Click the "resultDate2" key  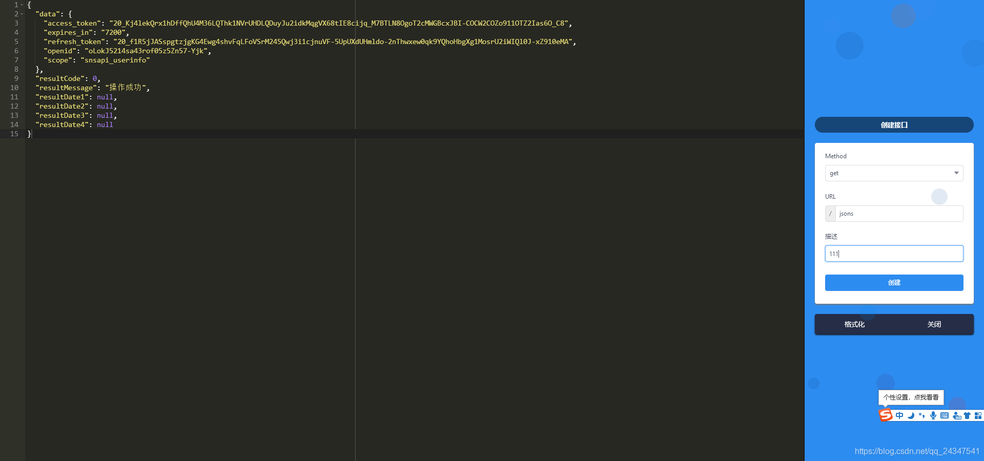(x=62, y=107)
